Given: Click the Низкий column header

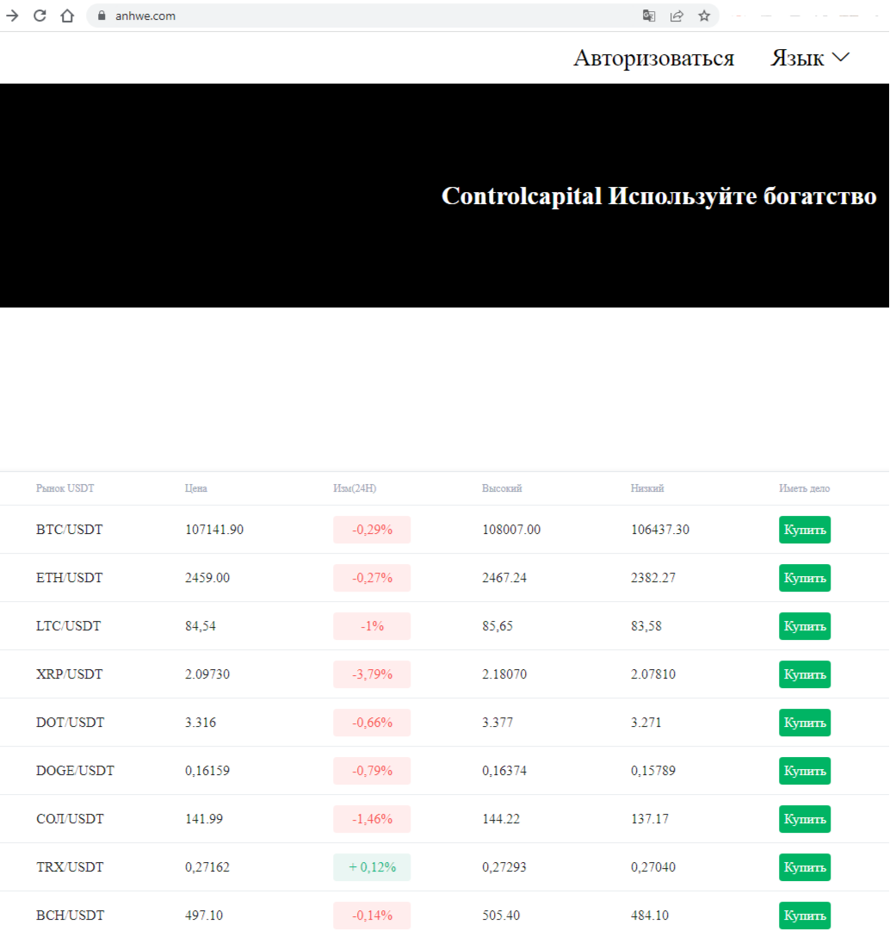Looking at the screenshot, I should pos(647,488).
